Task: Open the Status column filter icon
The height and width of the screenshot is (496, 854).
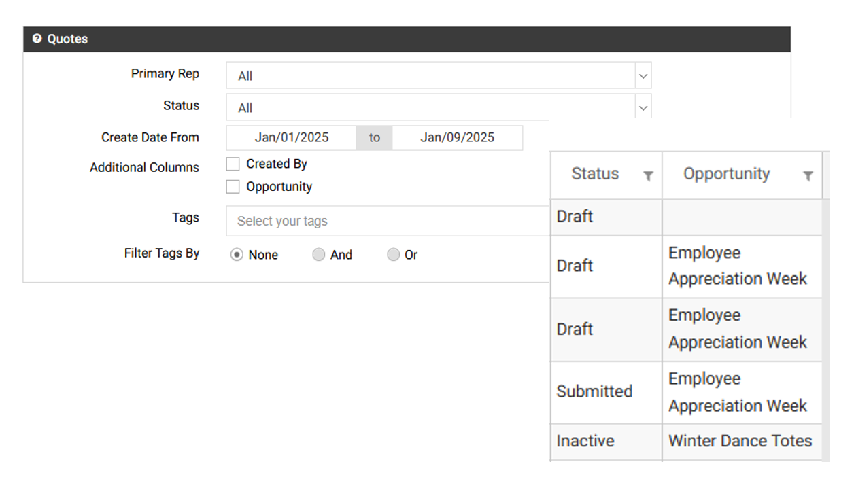Action: pos(648,176)
